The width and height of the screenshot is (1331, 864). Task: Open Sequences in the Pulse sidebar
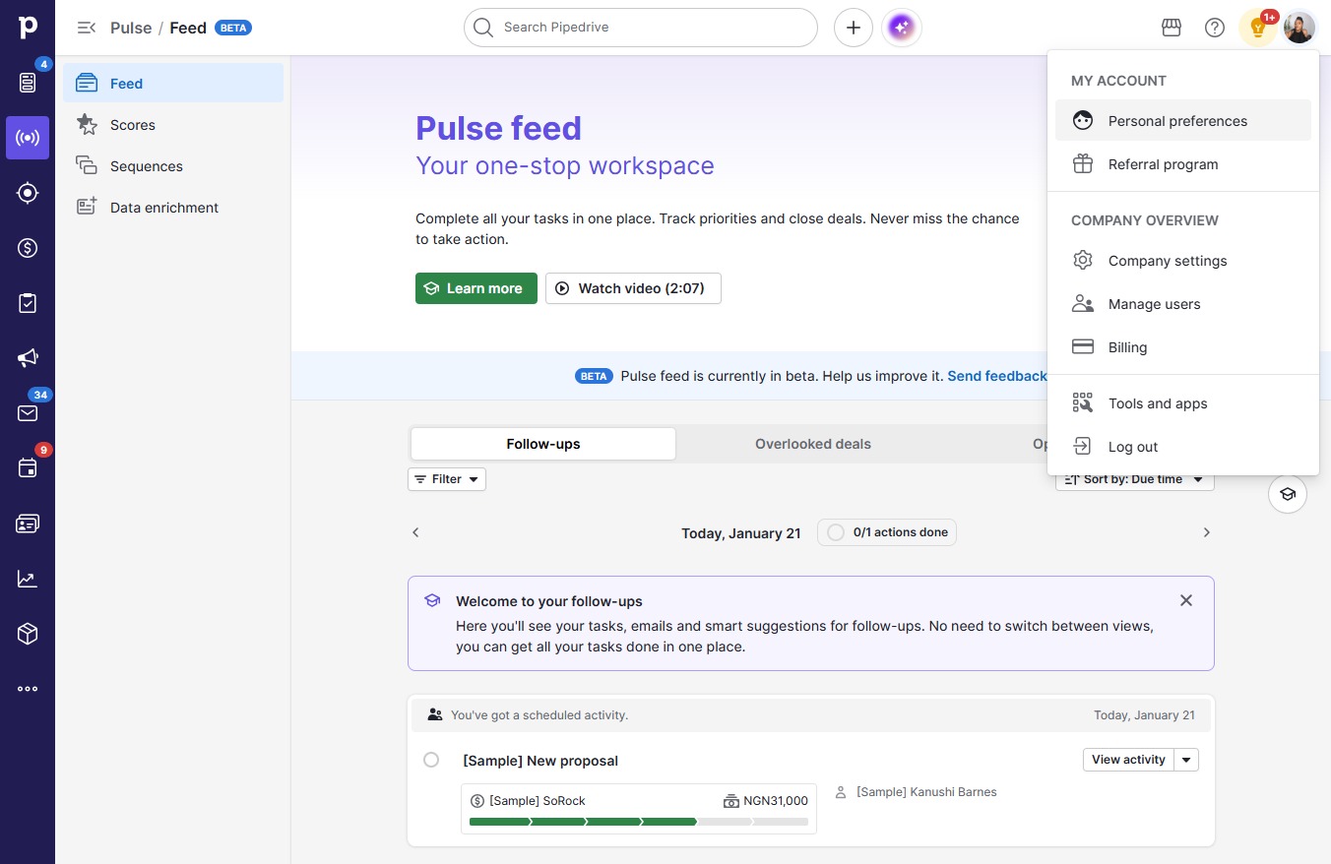point(173,166)
